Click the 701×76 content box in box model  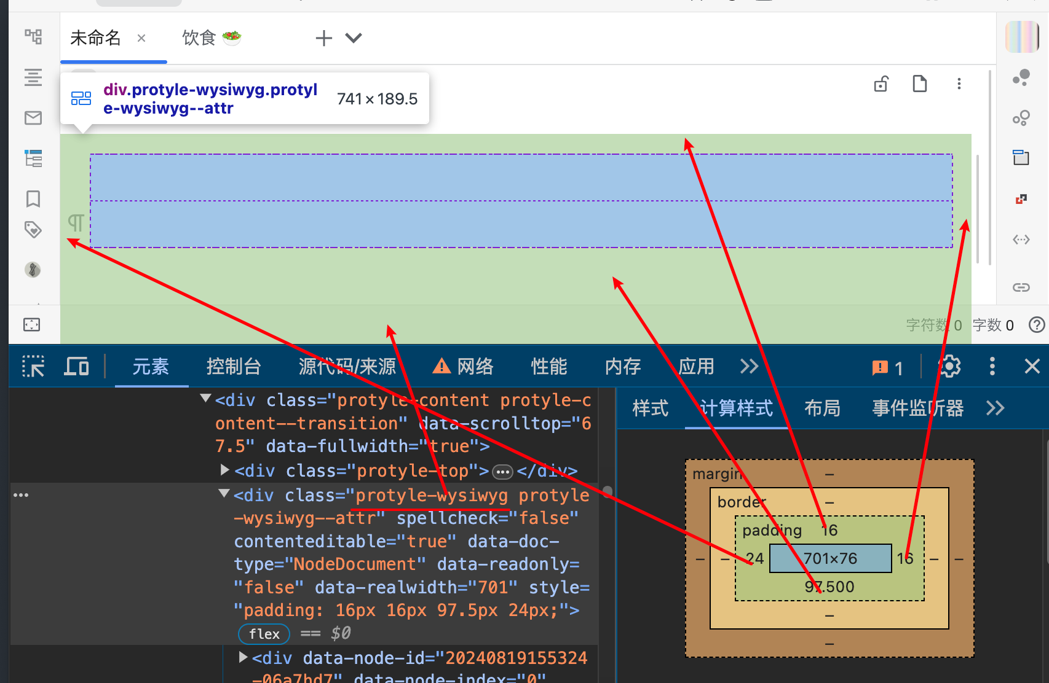(830, 558)
